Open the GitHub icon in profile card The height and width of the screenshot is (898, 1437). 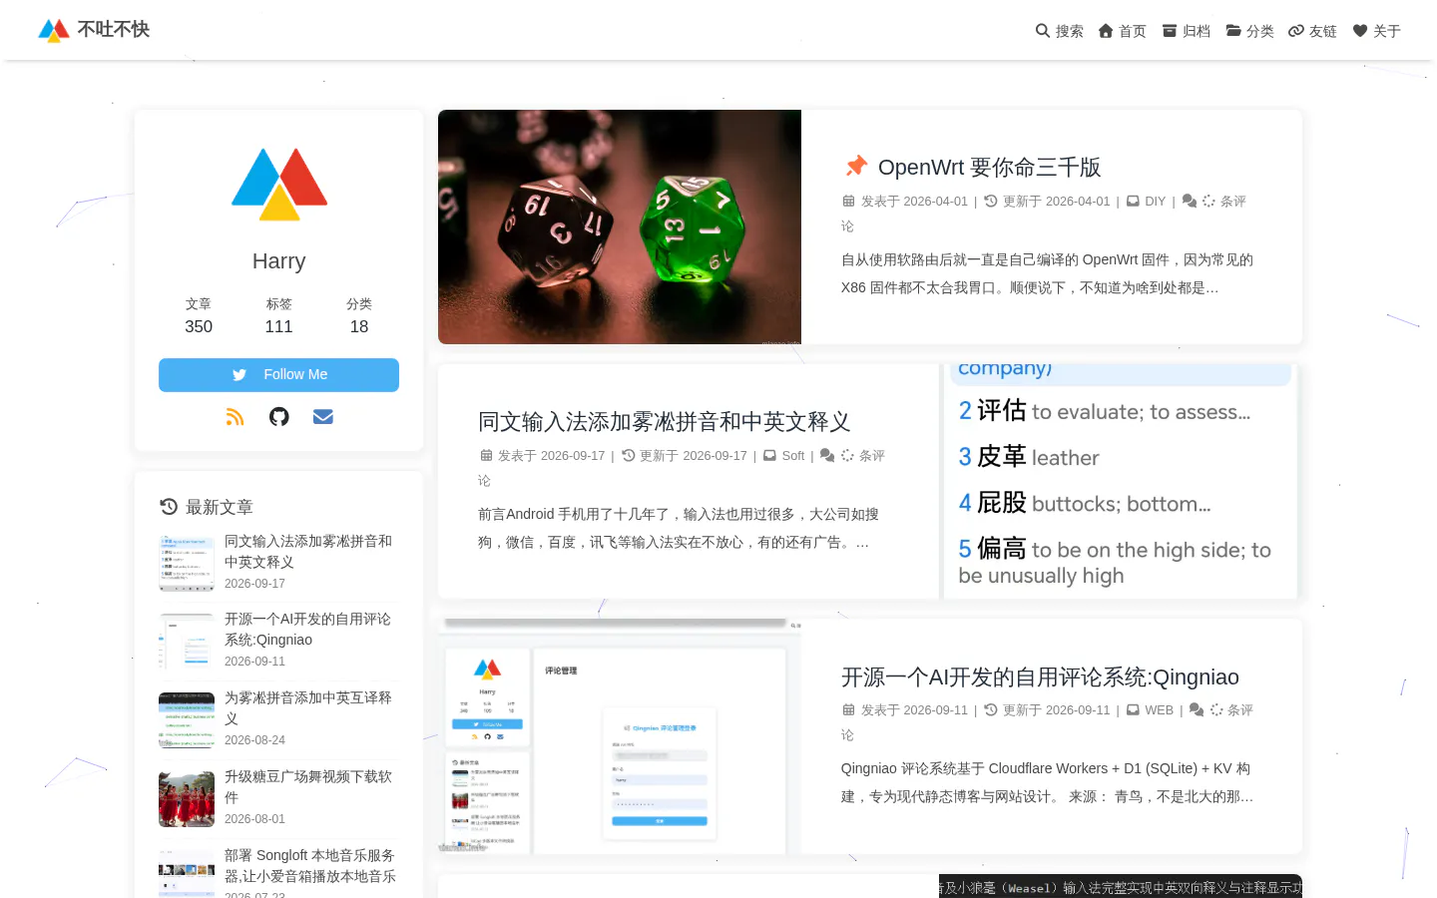(x=279, y=417)
